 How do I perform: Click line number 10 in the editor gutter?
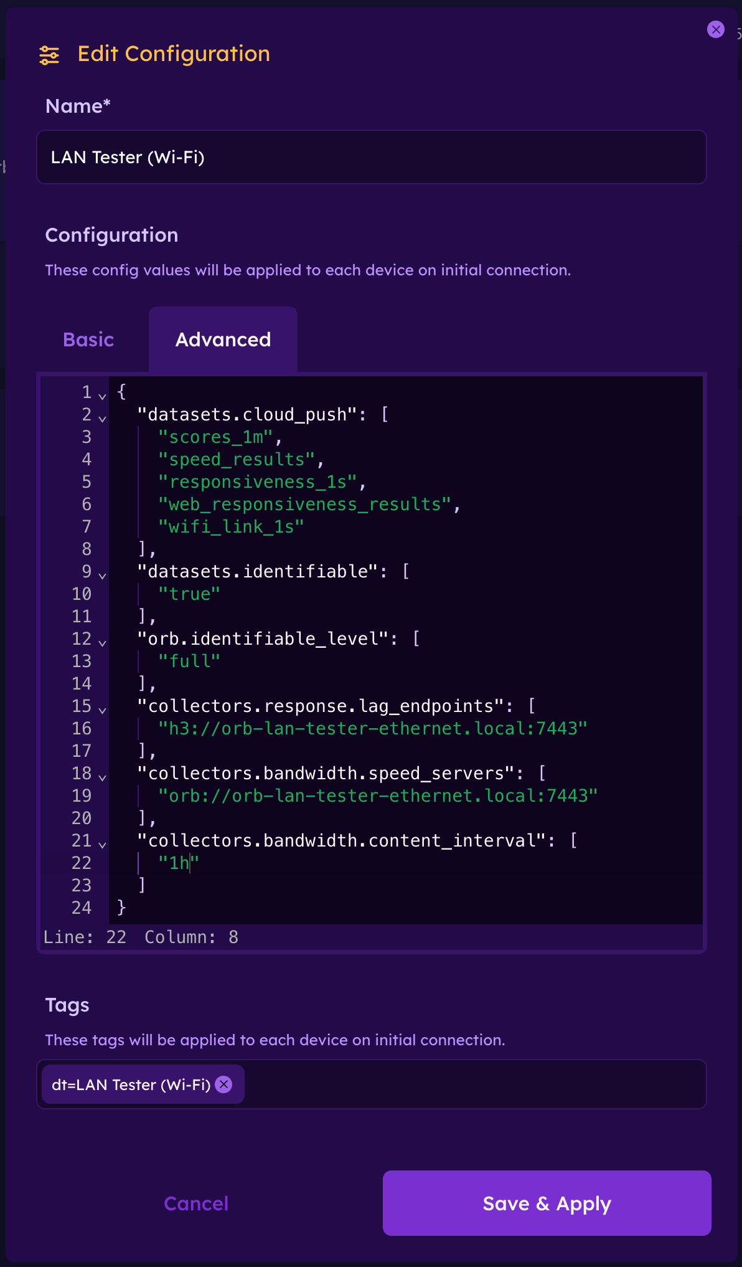[x=82, y=594]
